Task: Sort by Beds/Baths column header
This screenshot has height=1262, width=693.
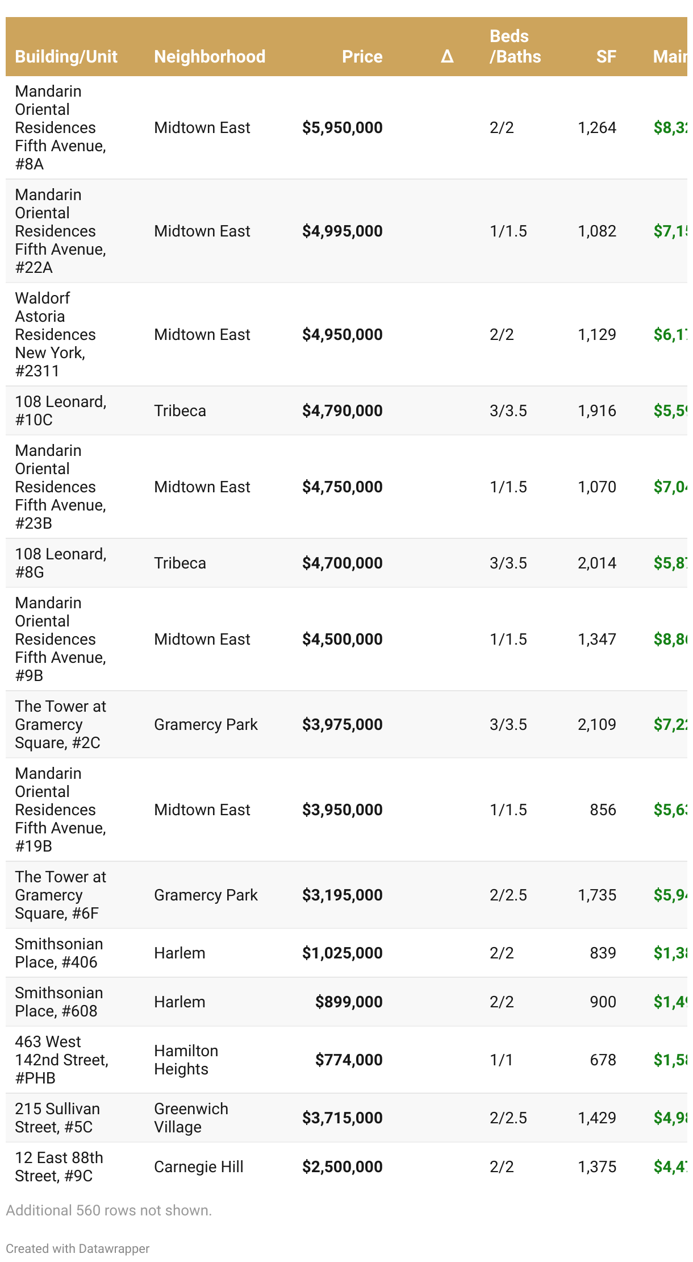Action: click(x=515, y=47)
